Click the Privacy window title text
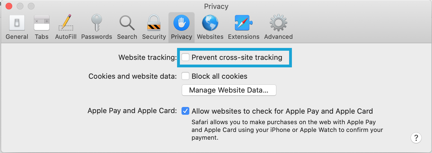Viewport: 432px width, 153px height. [x=216, y=6]
